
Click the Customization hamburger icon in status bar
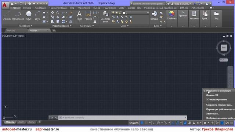click(232, 123)
